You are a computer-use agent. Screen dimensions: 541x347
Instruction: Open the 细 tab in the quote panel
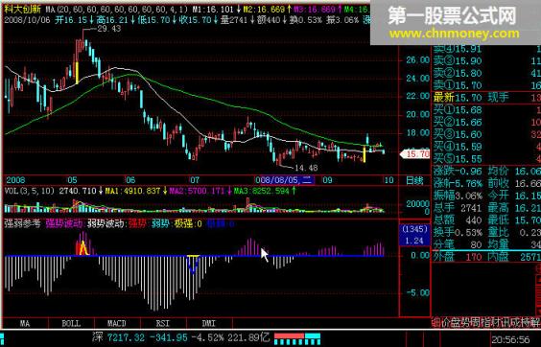[435, 323]
